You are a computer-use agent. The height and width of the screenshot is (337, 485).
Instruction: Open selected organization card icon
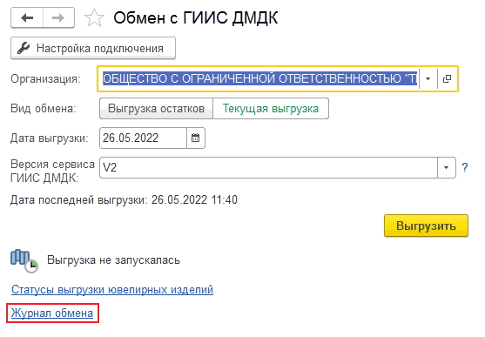pyautogui.click(x=447, y=79)
